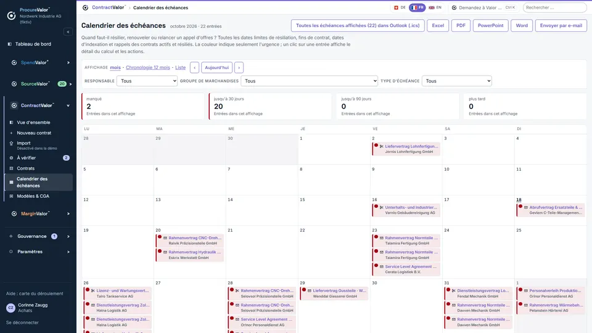The width and height of the screenshot is (592, 333).
Task: Click Envoyer par e-mail
Action: 561,26
